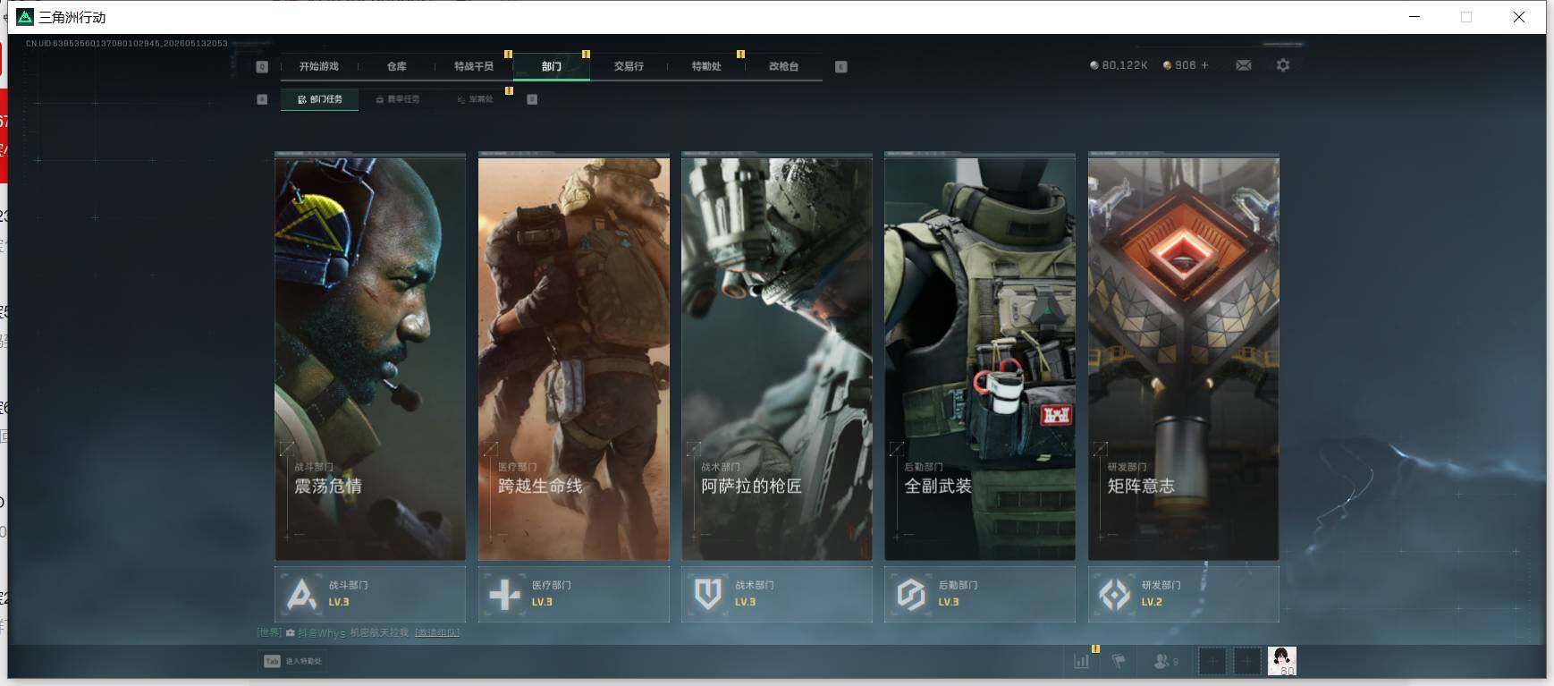Click the Q key icon before 开始游戏

(262, 67)
